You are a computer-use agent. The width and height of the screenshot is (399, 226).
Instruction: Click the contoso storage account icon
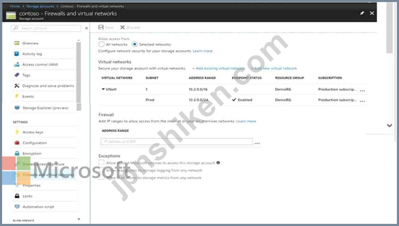point(11,16)
